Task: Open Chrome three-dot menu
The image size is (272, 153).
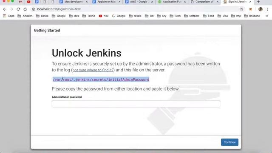Action: pyautogui.click(x=267, y=9)
